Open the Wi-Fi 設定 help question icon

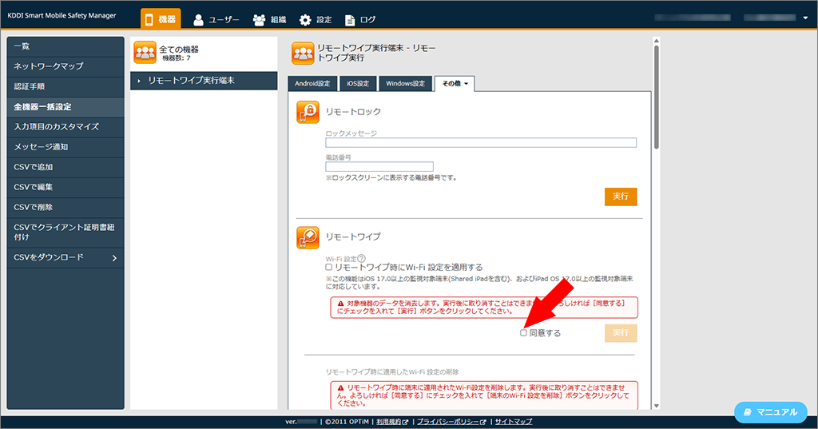362,258
